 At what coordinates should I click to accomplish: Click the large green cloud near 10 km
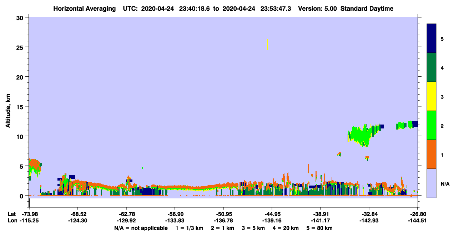361,136
